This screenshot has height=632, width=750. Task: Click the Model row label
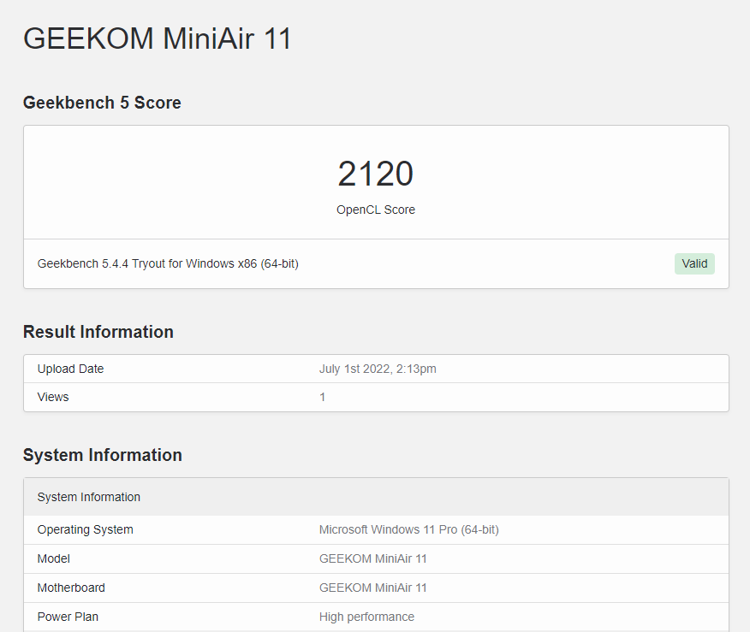54,559
